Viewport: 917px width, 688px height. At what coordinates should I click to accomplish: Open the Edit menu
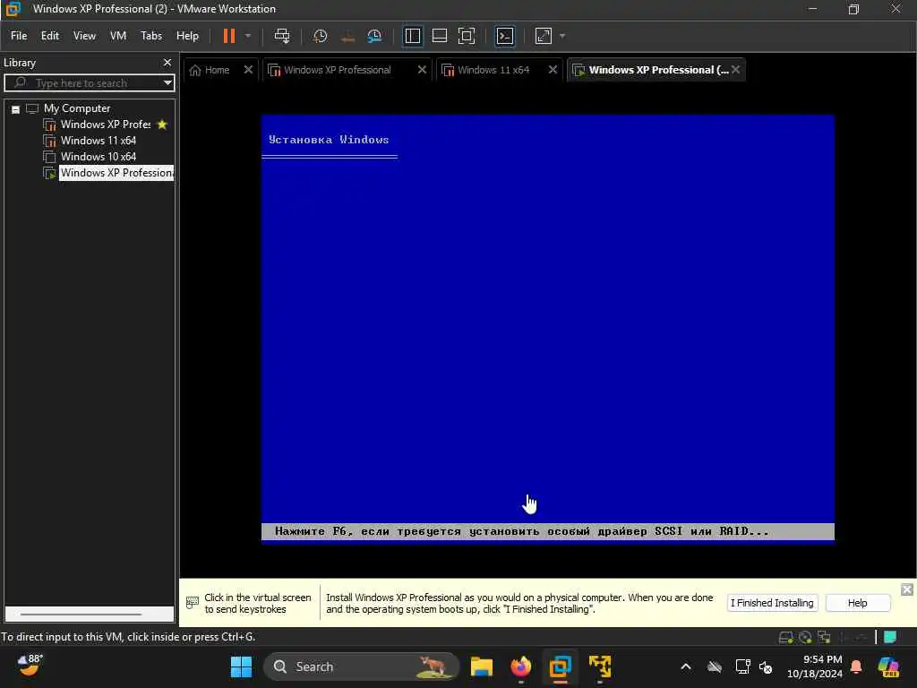click(50, 36)
